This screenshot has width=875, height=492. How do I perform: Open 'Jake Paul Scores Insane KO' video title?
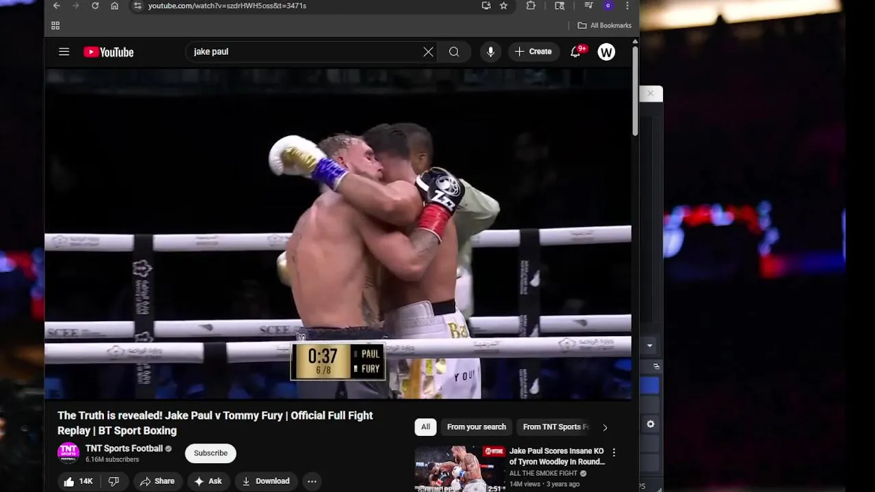pos(556,456)
